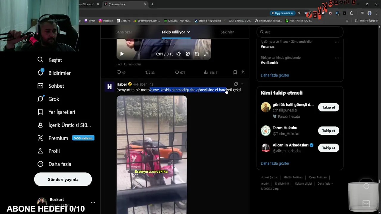Viewport: 381px width, 214px height.
Task: Open a new browser tab
Action: tap(152, 4)
